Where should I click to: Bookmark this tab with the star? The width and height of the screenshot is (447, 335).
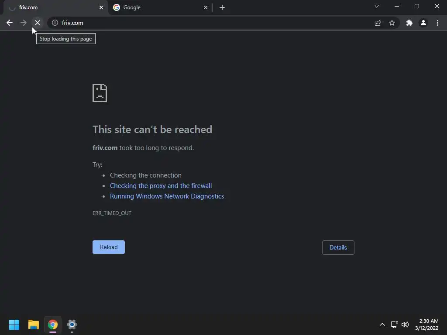coord(392,23)
